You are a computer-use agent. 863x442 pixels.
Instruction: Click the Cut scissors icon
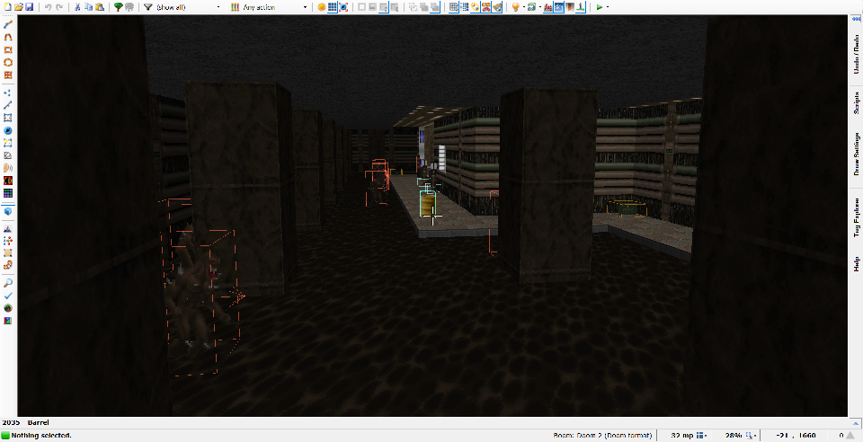77,7
